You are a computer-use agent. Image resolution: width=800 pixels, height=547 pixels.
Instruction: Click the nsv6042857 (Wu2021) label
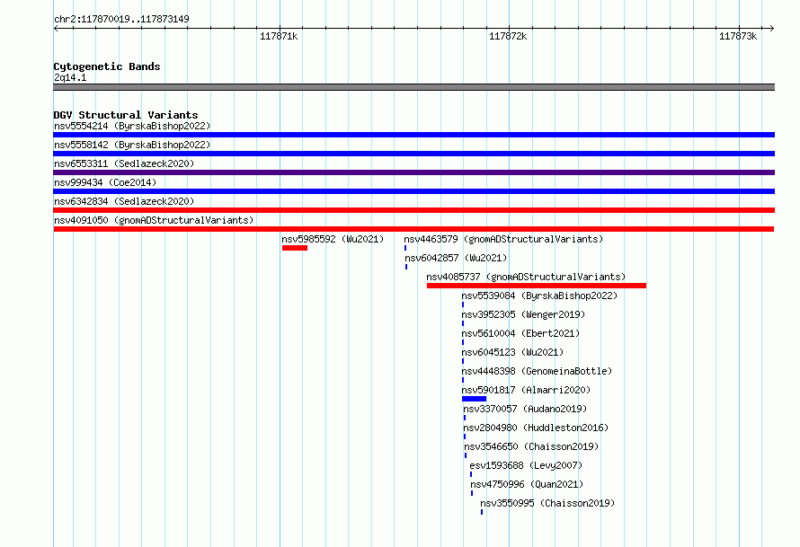[456, 258]
